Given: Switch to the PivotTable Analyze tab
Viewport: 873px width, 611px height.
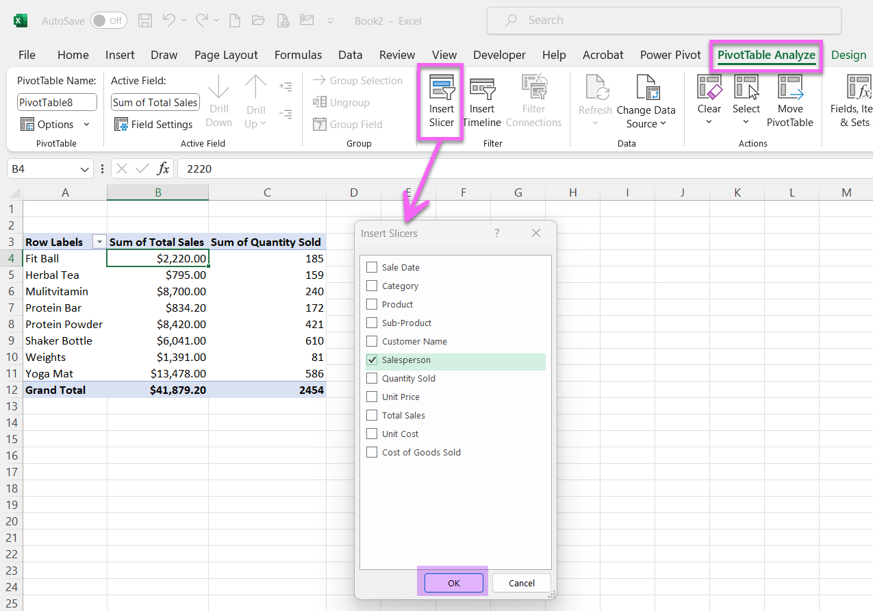Looking at the screenshot, I should [766, 55].
